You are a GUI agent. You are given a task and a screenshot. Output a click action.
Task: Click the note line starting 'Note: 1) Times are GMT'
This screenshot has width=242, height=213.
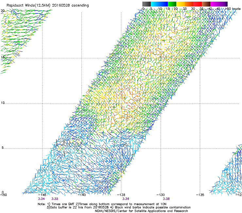click(x=102, y=204)
